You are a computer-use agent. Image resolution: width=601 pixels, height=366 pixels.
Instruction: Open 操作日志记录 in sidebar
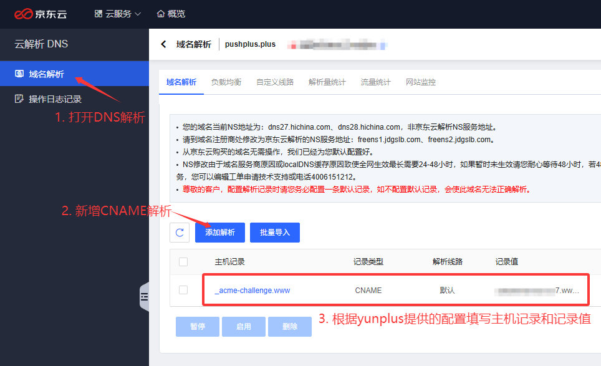[55, 99]
